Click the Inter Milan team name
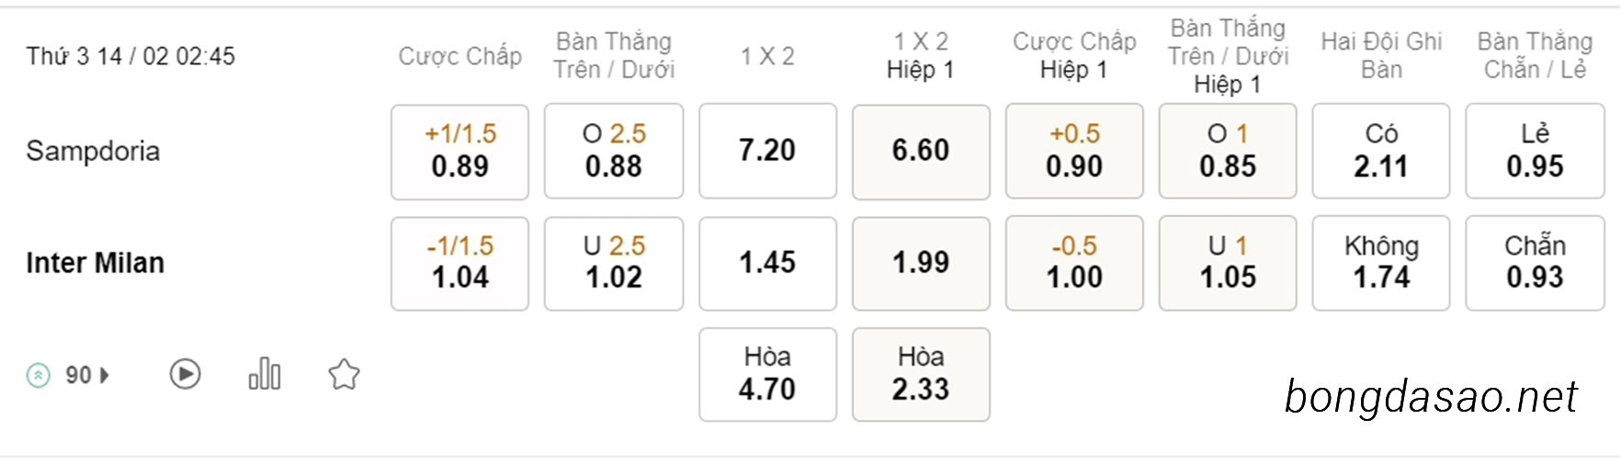The height and width of the screenshot is (465, 1621). pos(95,263)
